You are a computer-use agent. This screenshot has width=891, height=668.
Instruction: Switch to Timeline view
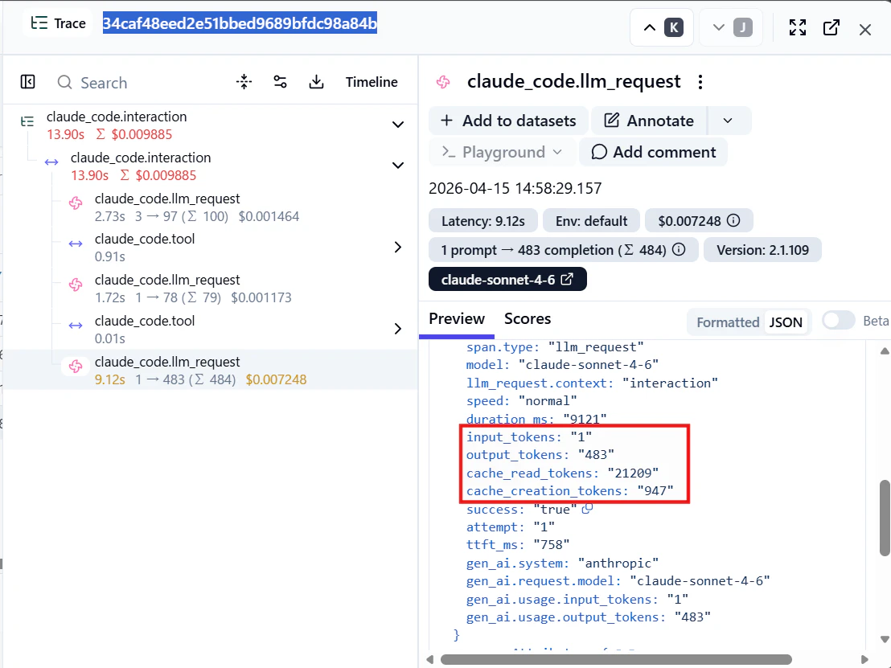pos(372,82)
